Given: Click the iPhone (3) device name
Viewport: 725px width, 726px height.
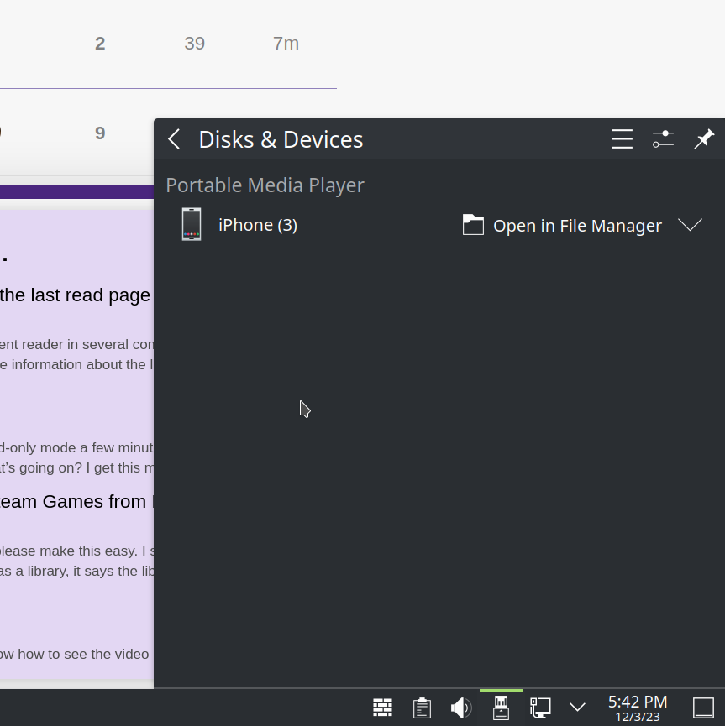Looking at the screenshot, I should pyautogui.click(x=258, y=225).
